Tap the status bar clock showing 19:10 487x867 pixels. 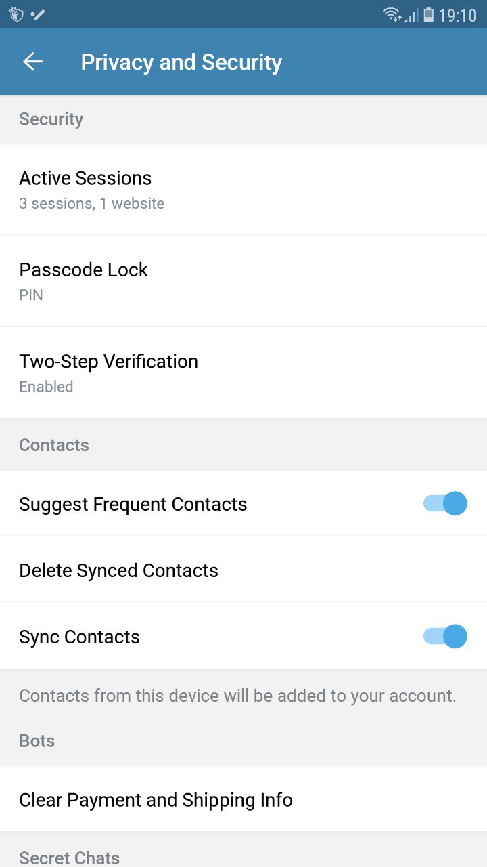458,15
